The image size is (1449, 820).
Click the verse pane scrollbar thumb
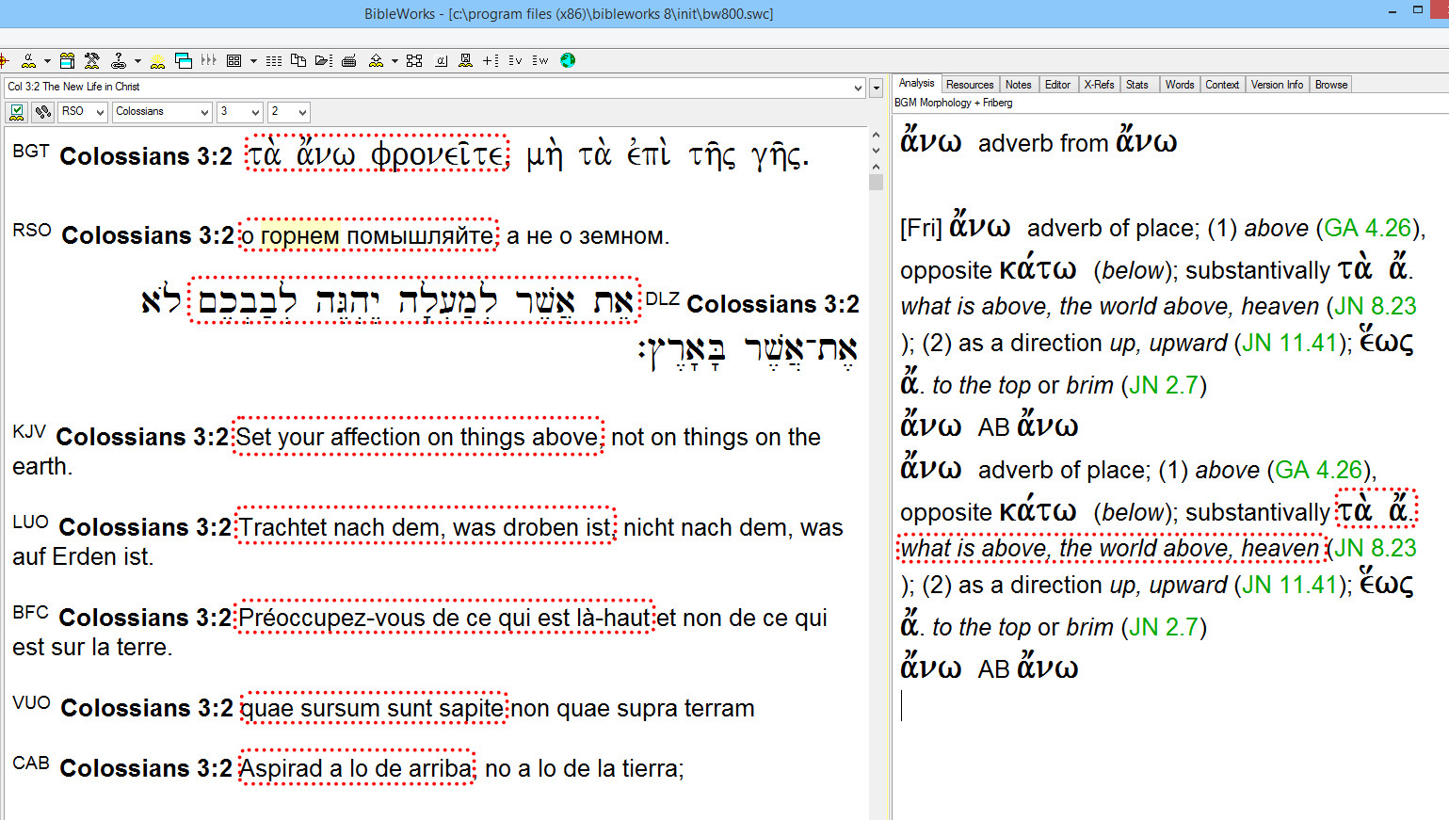click(876, 182)
